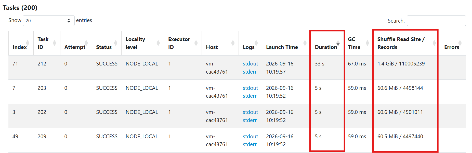
Task: Sort the Errors column via its arrows
Action: (x=460, y=43)
